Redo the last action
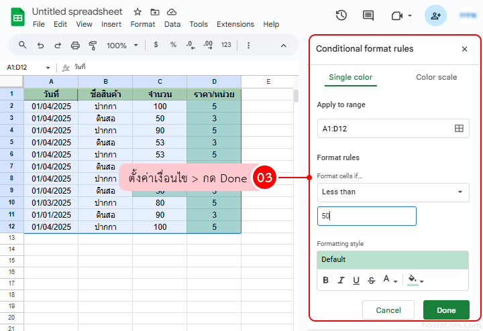The height and width of the screenshot is (331, 483). coord(58,46)
